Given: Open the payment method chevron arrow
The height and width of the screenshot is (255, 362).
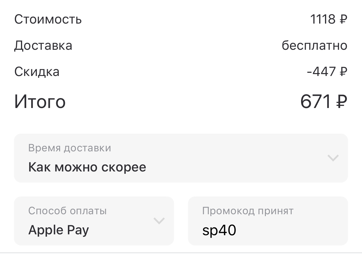Looking at the screenshot, I should (x=159, y=221).
